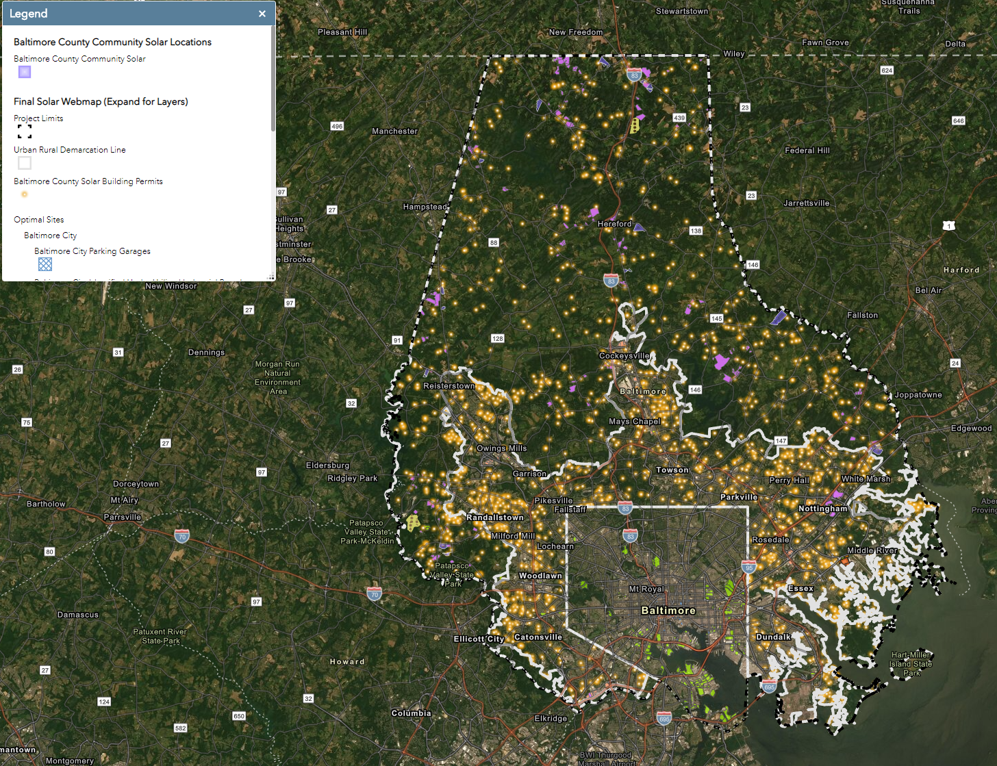The height and width of the screenshot is (766, 997).
Task: Click the Randallstown map label
Action: tap(495, 518)
